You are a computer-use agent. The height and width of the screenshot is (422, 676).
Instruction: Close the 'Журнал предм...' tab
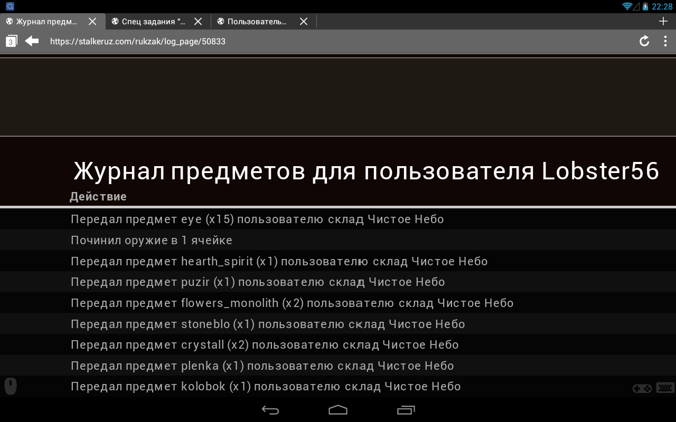[x=92, y=21]
